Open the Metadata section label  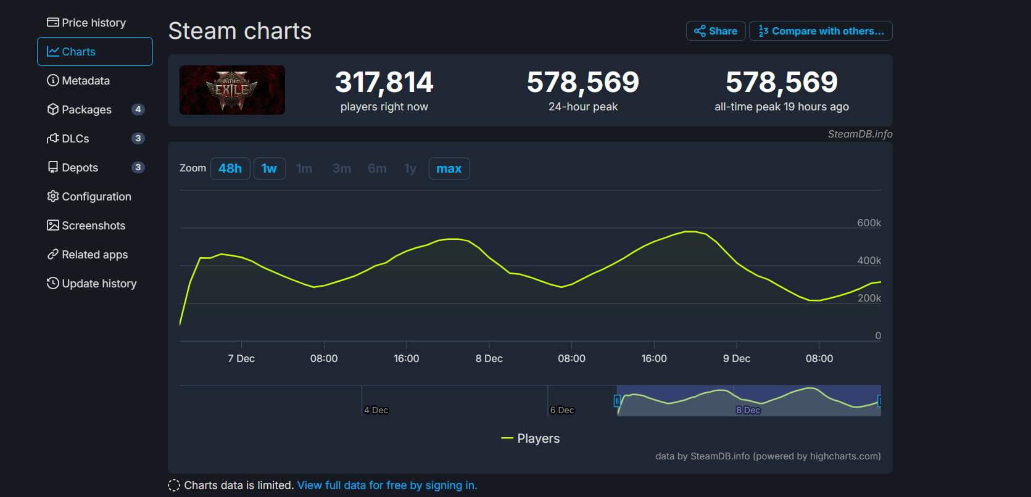86,80
